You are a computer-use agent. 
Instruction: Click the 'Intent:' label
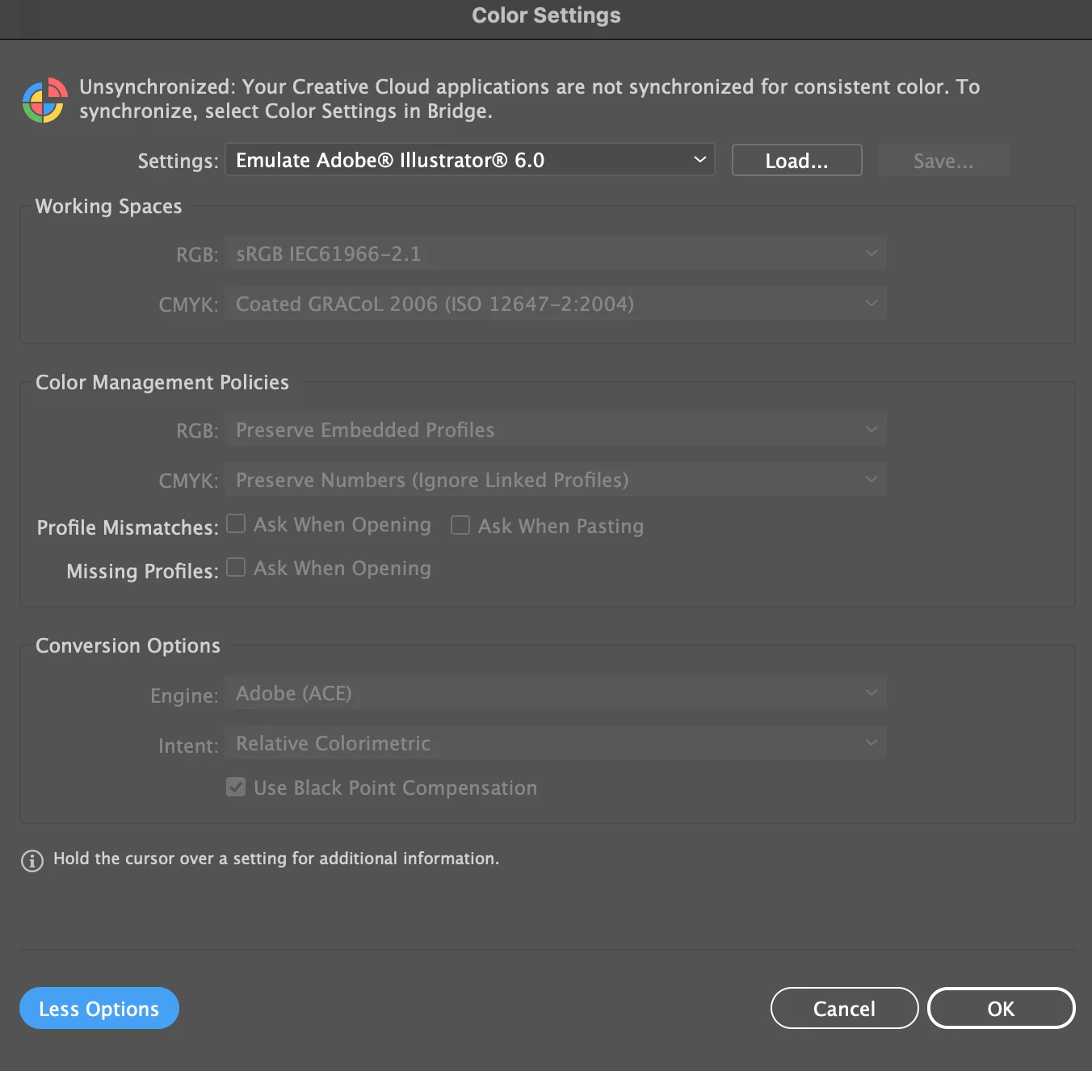click(189, 745)
